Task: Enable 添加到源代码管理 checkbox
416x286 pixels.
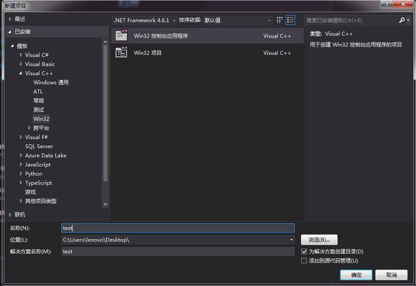Action: coord(304,260)
